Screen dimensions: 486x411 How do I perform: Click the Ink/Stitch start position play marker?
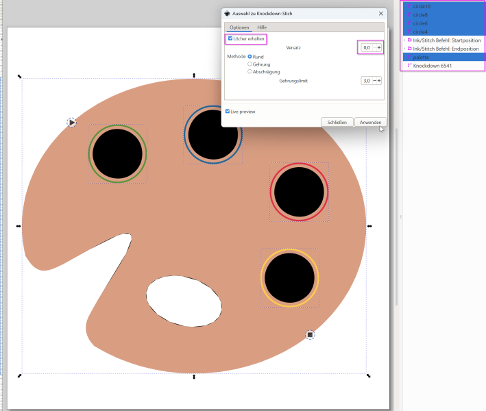pyautogui.click(x=72, y=122)
